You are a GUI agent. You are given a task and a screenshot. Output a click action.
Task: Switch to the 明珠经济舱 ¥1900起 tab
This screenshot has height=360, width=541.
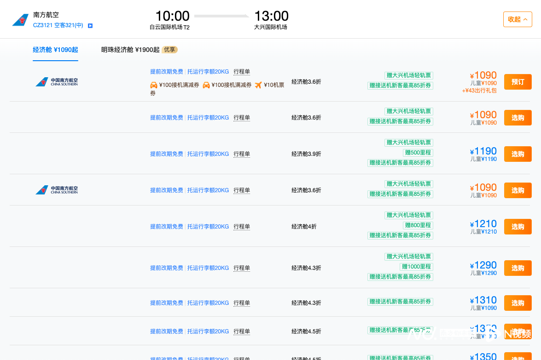coord(130,50)
